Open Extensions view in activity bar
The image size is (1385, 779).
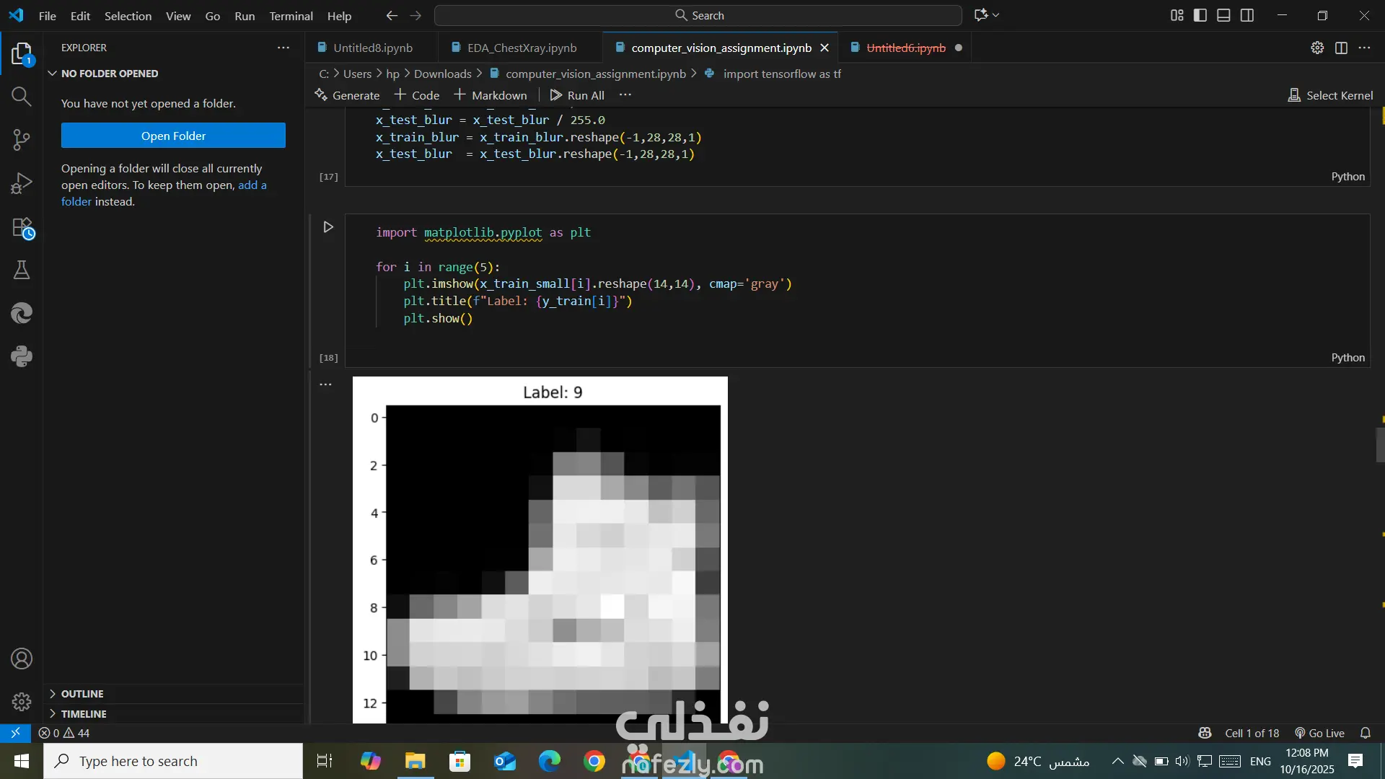[x=22, y=228]
